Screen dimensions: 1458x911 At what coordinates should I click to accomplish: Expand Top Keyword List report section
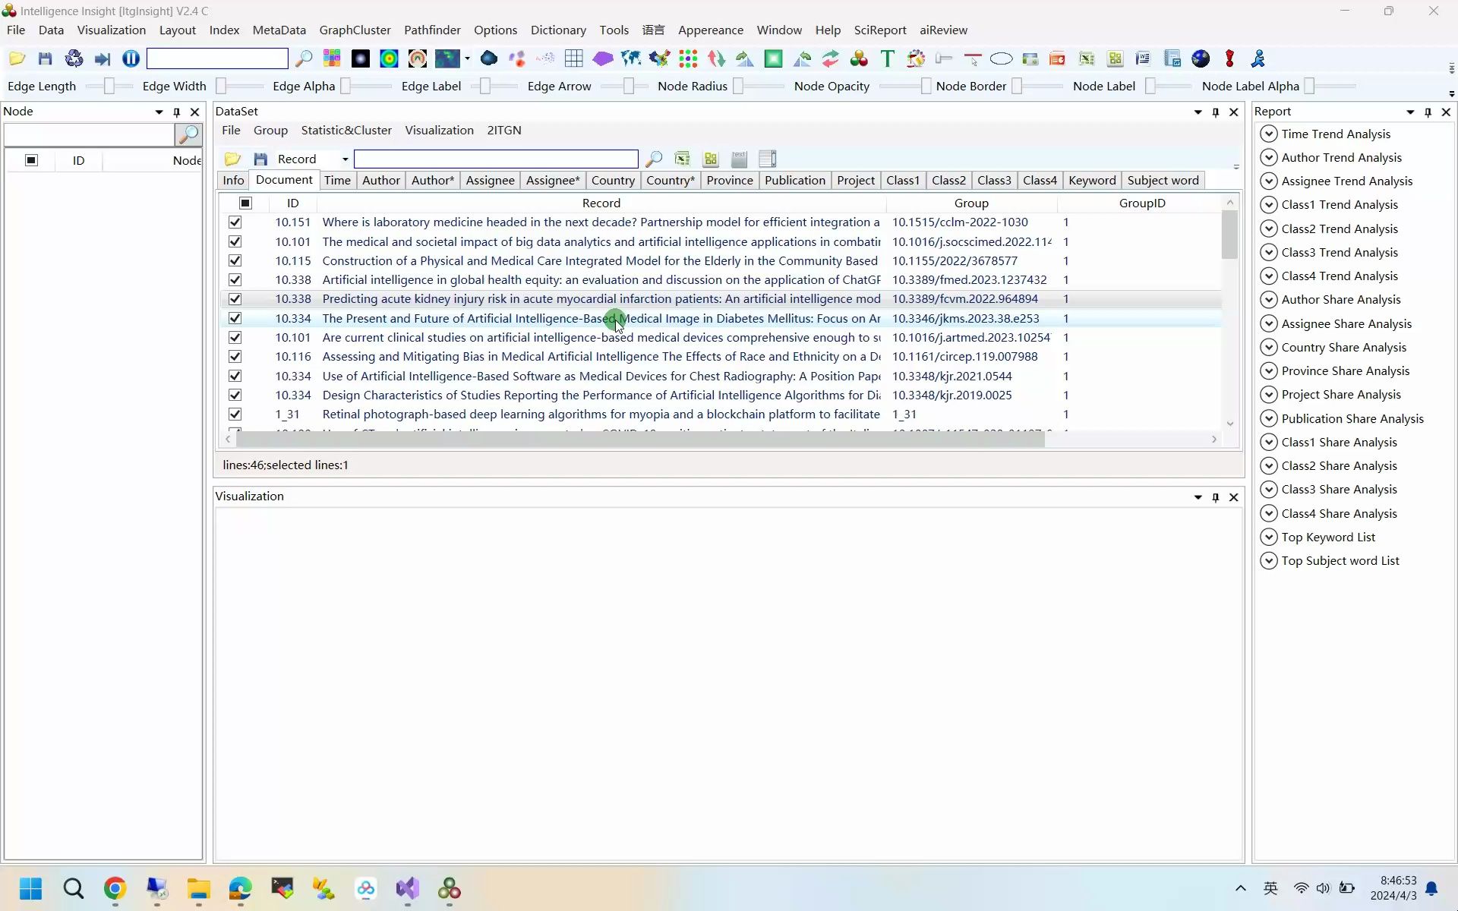[x=1268, y=537]
